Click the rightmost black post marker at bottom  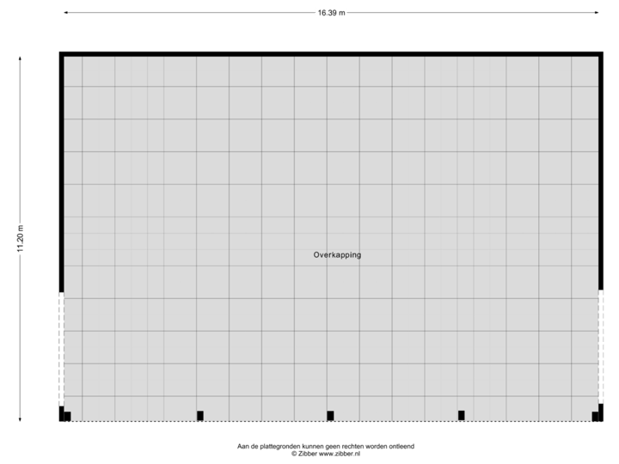coord(595,416)
